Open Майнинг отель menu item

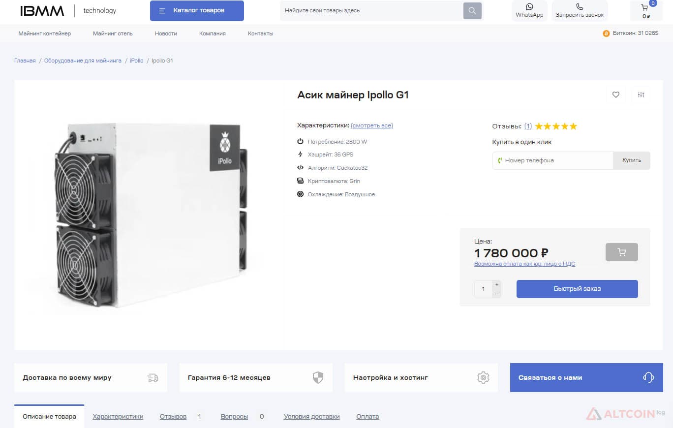(x=113, y=33)
